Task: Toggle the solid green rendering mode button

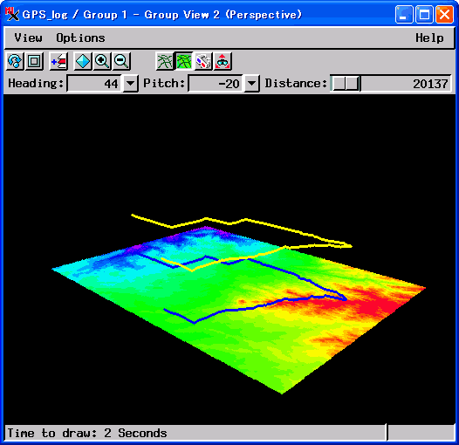Action: click(184, 61)
